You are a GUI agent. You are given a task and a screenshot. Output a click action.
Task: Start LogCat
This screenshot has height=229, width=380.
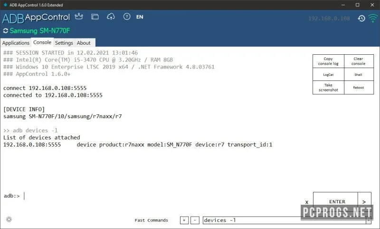coord(328,75)
